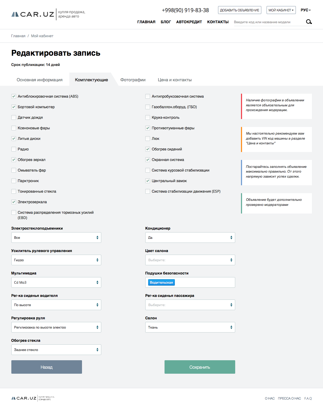Expand the Электростеклоподъемники dropdown
323x408 pixels.
pos(56,238)
